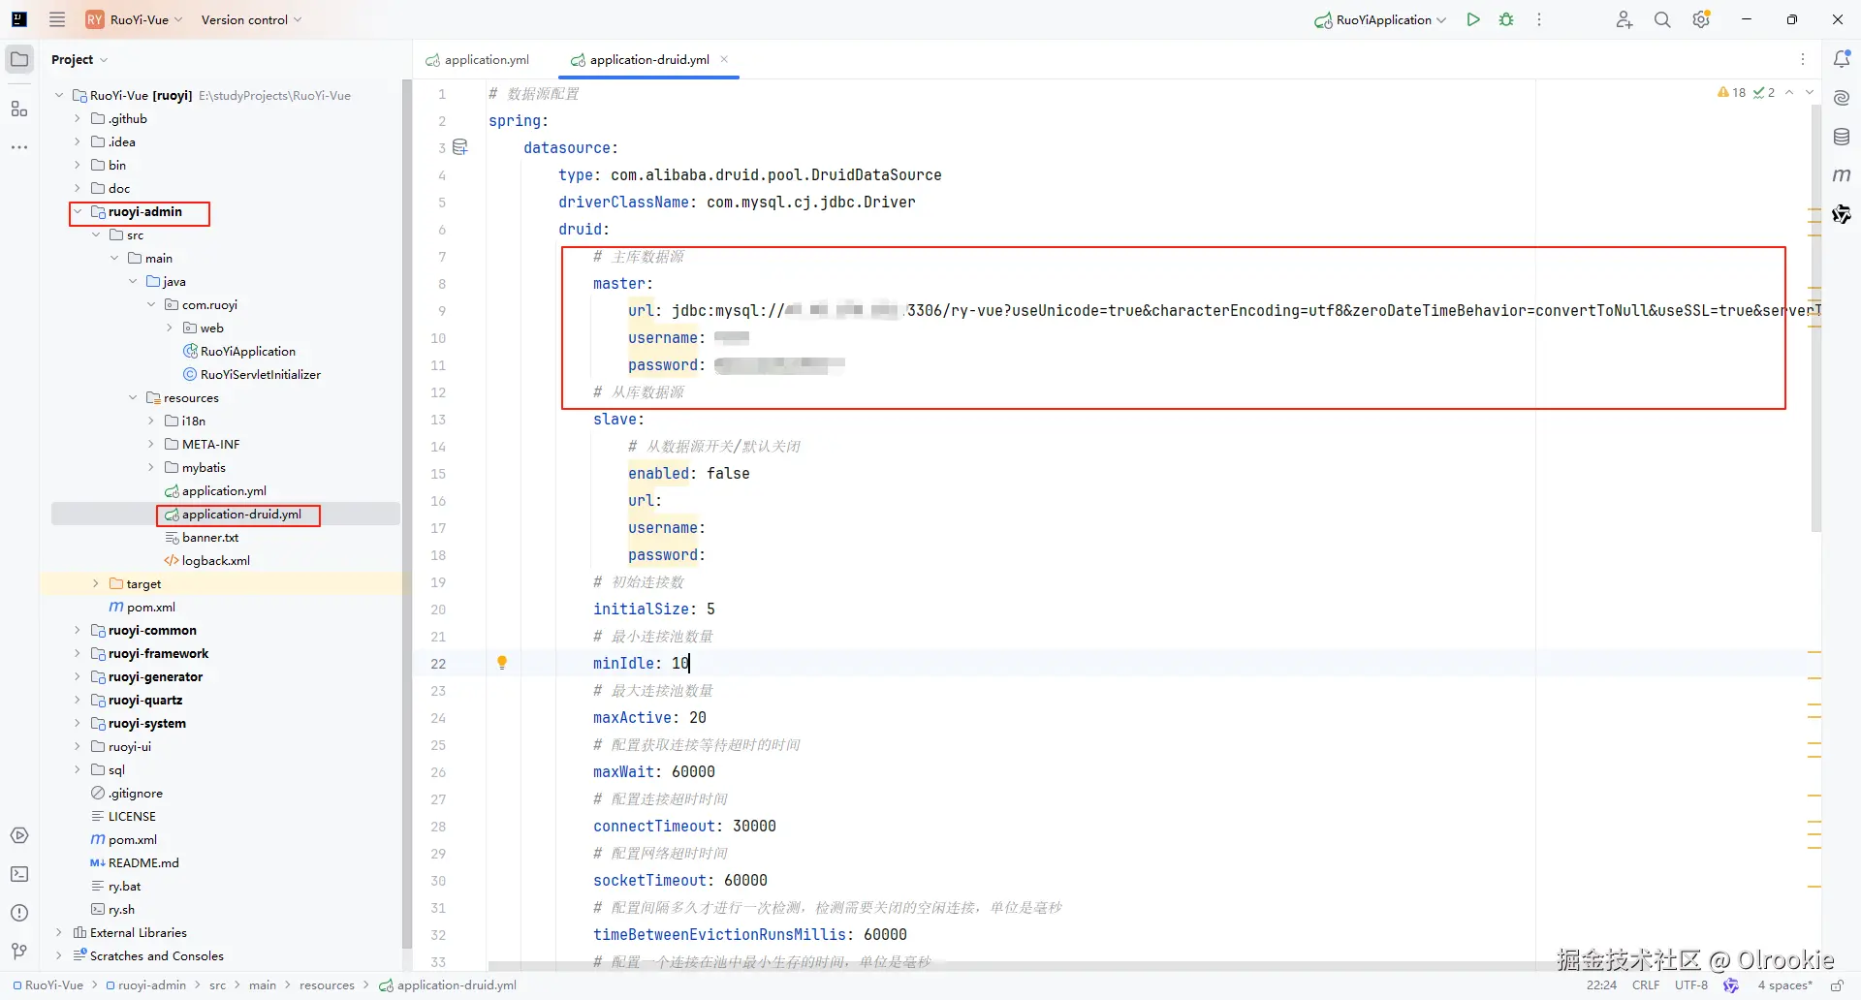This screenshot has height=1000, width=1861.
Task: Toggle the Project tool window icon
Action: pyautogui.click(x=19, y=59)
